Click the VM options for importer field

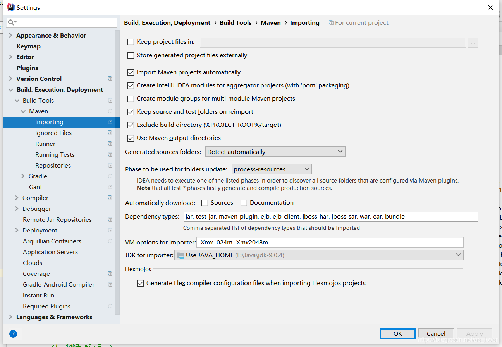[330, 242]
